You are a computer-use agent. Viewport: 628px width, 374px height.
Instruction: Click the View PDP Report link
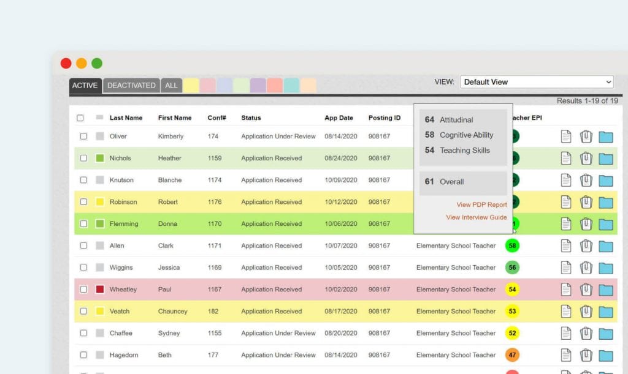(x=482, y=204)
